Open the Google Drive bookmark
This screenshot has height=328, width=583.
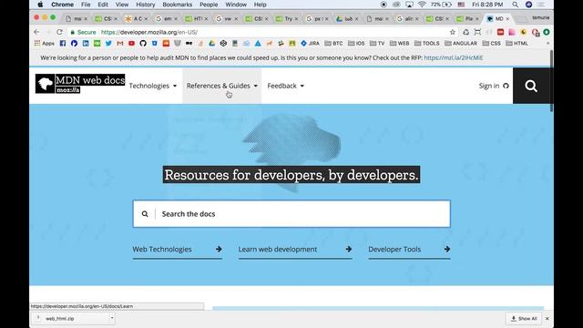tap(212, 44)
